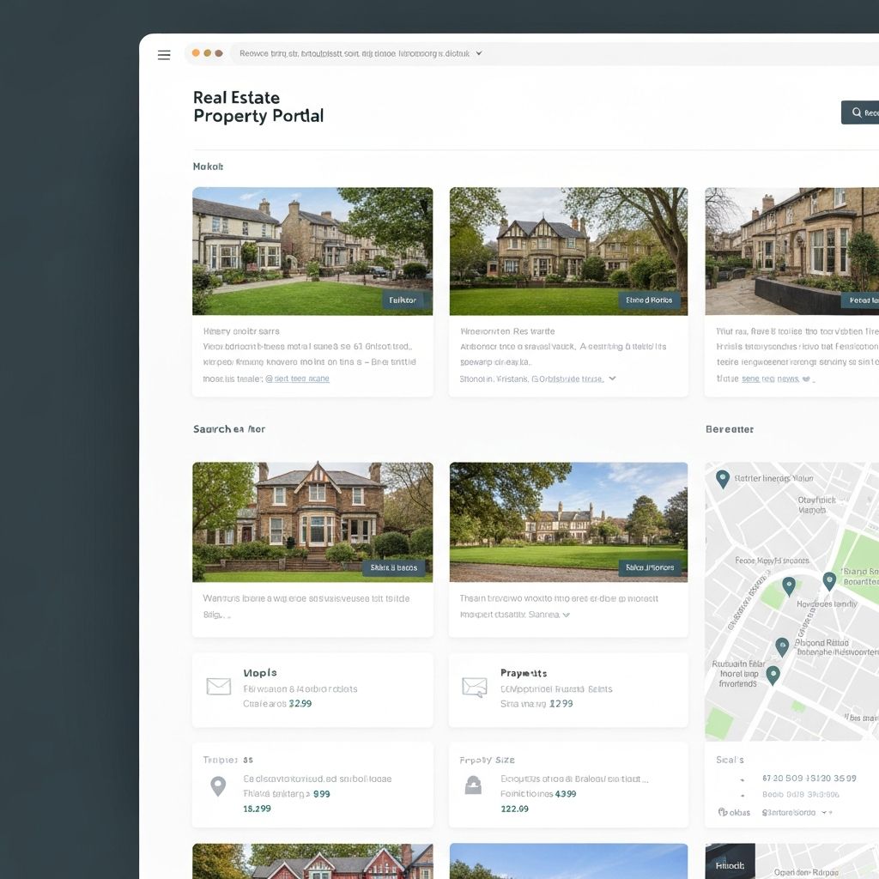This screenshot has width=879, height=879.
Task: Select the map pin icon in the Triples card
Action: (x=219, y=787)
